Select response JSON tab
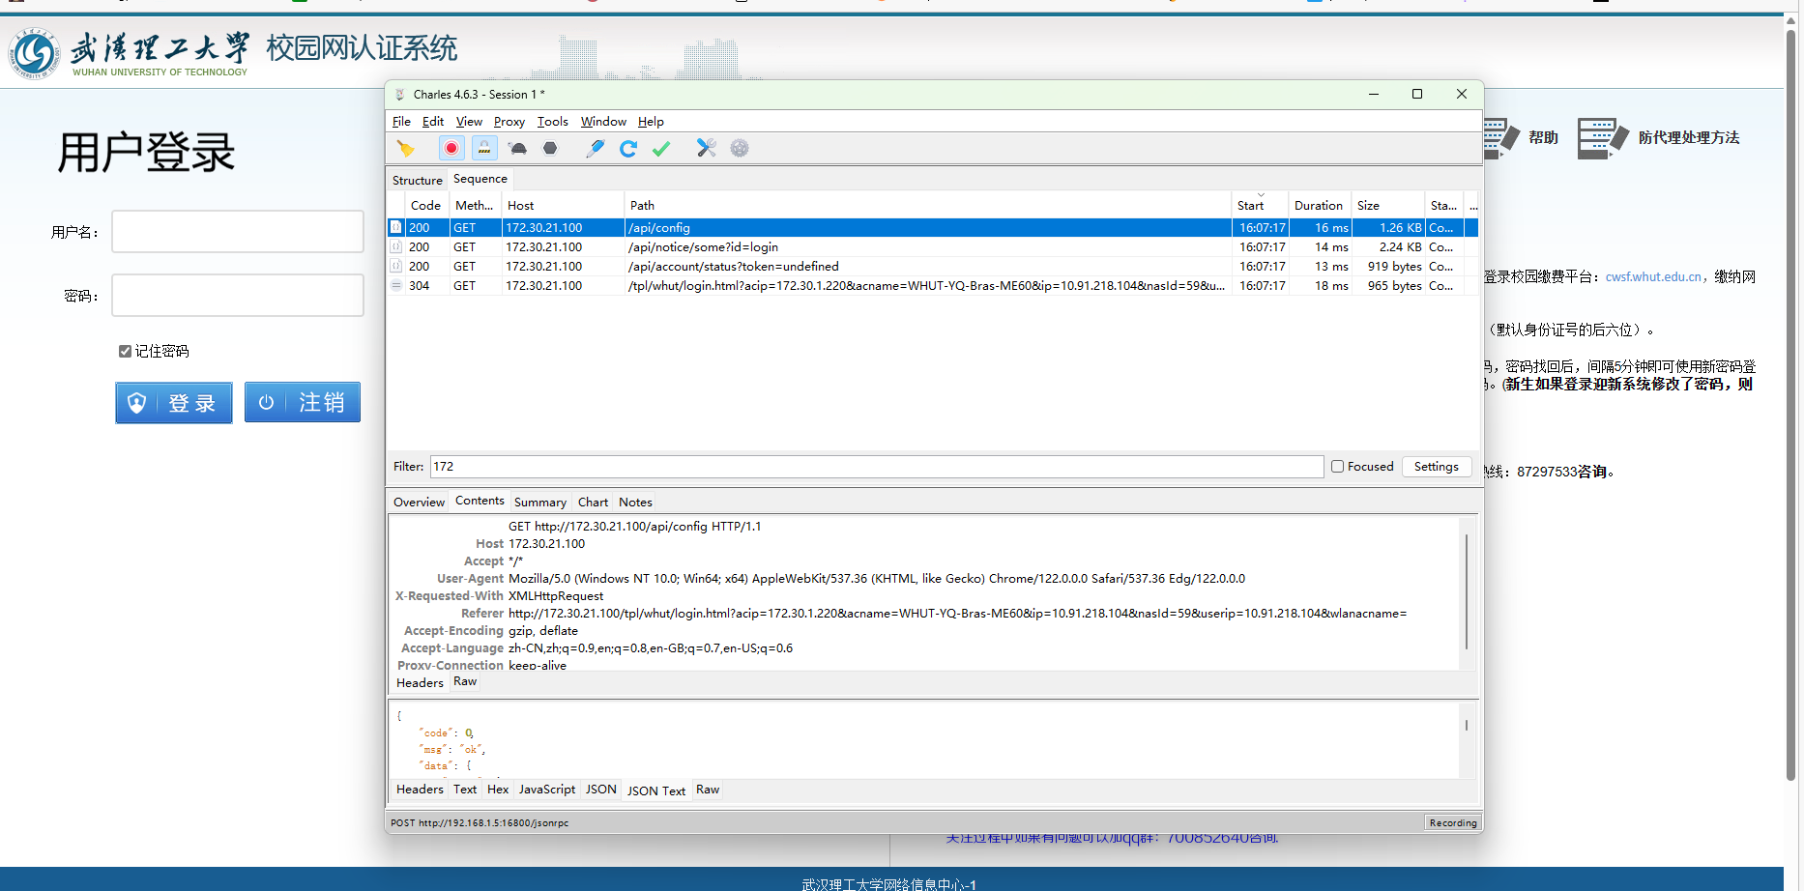 600,789
